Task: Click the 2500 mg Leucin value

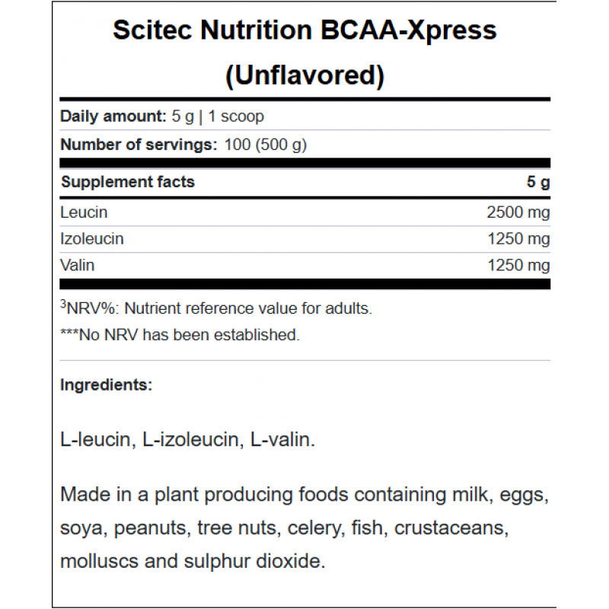Action: [518, 212]
